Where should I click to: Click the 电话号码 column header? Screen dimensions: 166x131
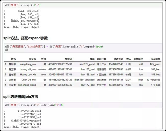pos(118,59)
